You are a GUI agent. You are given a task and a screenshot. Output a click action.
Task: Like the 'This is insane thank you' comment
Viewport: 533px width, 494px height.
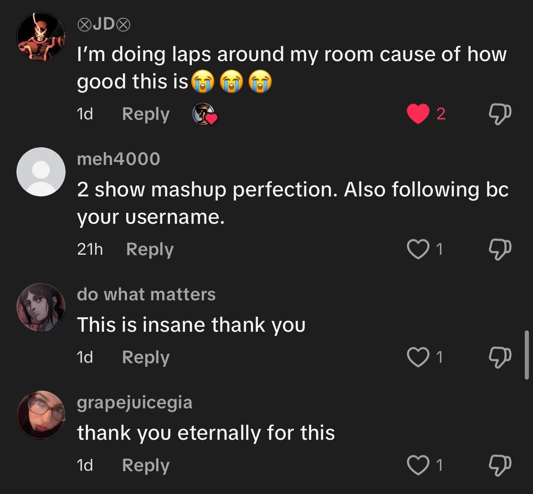(x=418, y=357)
